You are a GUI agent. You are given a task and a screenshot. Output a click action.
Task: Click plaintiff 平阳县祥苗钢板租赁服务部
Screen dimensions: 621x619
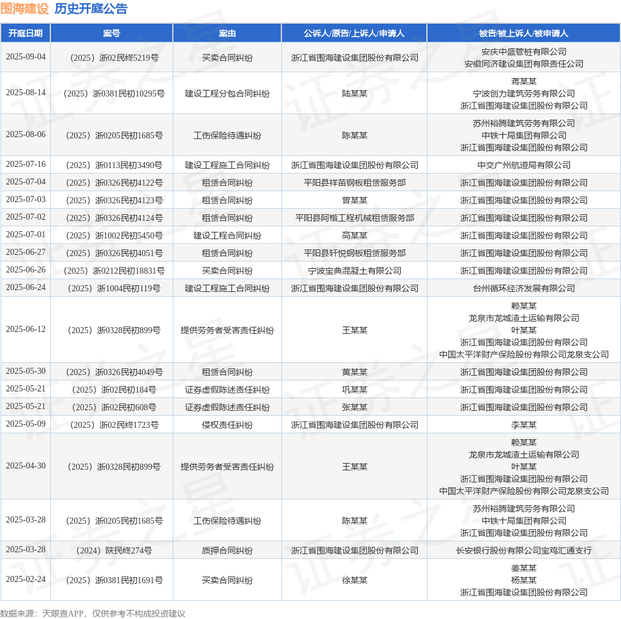pyautogui.click(x=354, y=183)
